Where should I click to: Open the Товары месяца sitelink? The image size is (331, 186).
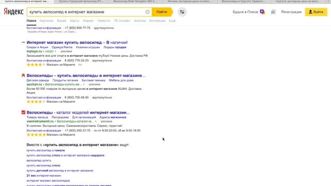point(37,117)
